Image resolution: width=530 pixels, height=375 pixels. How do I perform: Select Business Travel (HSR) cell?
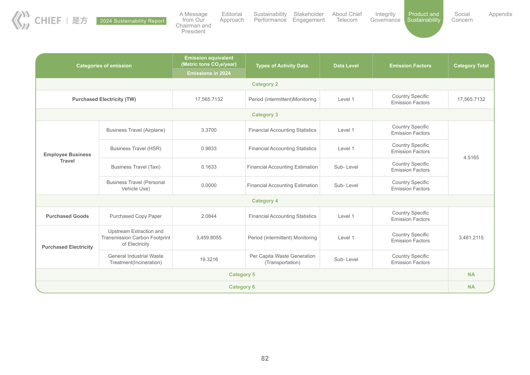click(x=136, y=149)
